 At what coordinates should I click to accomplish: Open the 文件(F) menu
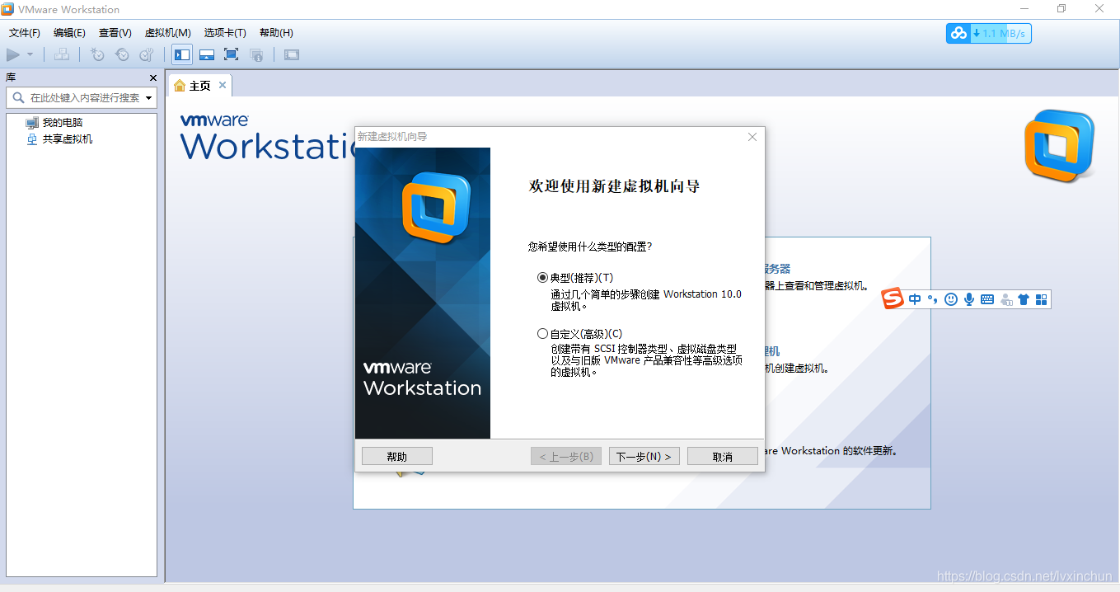(25, 33)
